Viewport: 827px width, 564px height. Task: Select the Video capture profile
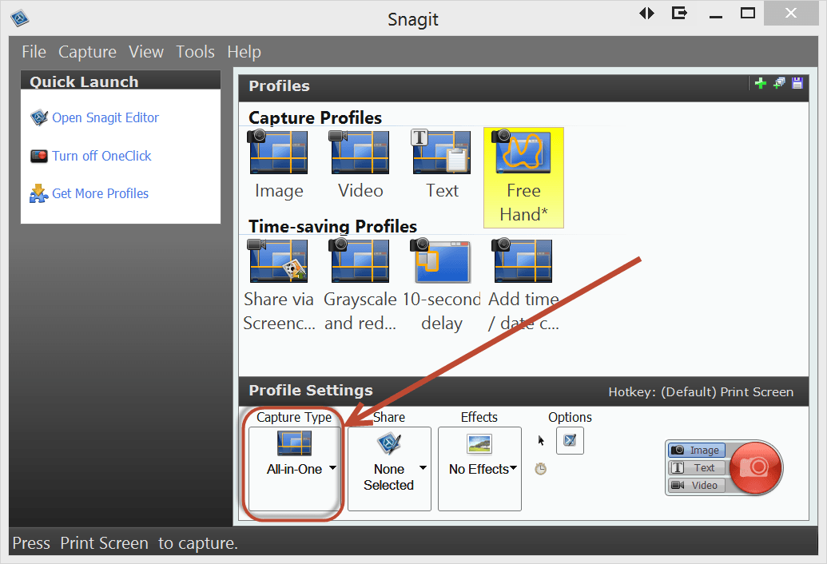click(x=360, y=165)
